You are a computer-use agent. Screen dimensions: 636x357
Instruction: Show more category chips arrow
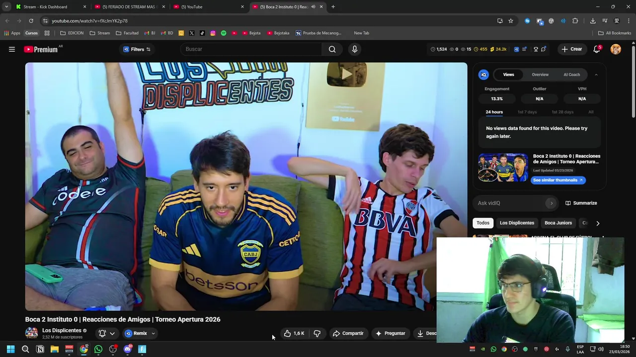pyautogui.click(x=598, y=223)
